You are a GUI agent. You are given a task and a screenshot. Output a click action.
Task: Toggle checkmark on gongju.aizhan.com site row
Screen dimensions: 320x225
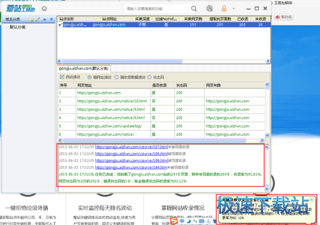[60, 24]
